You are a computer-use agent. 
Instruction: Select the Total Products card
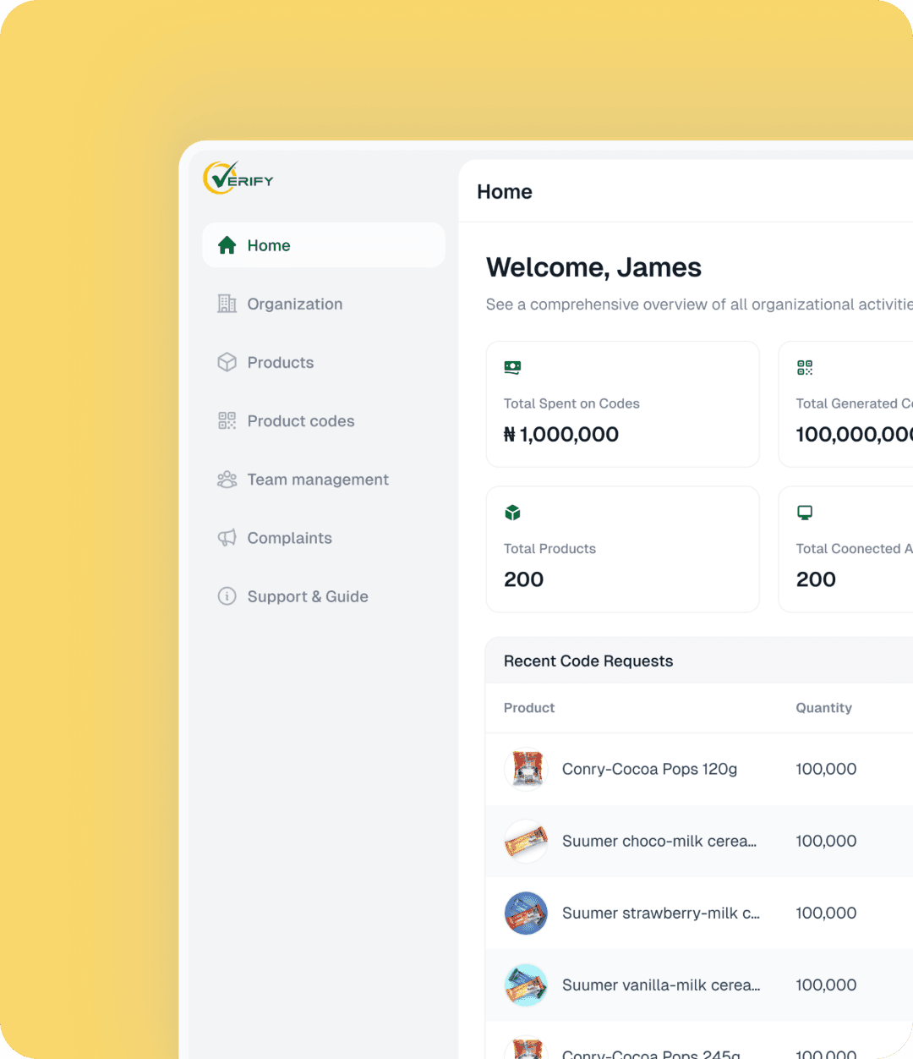(x=622, y=549)
